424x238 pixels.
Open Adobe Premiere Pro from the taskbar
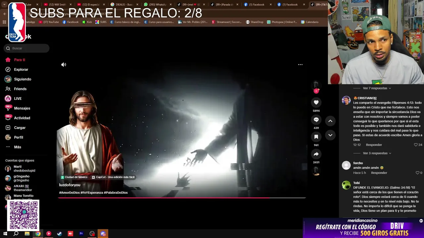(x=81, y=234)
